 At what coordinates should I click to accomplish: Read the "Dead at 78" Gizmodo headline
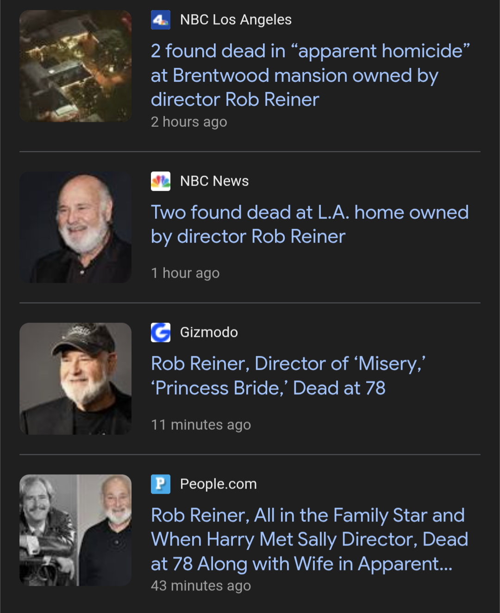pos(288,376)
